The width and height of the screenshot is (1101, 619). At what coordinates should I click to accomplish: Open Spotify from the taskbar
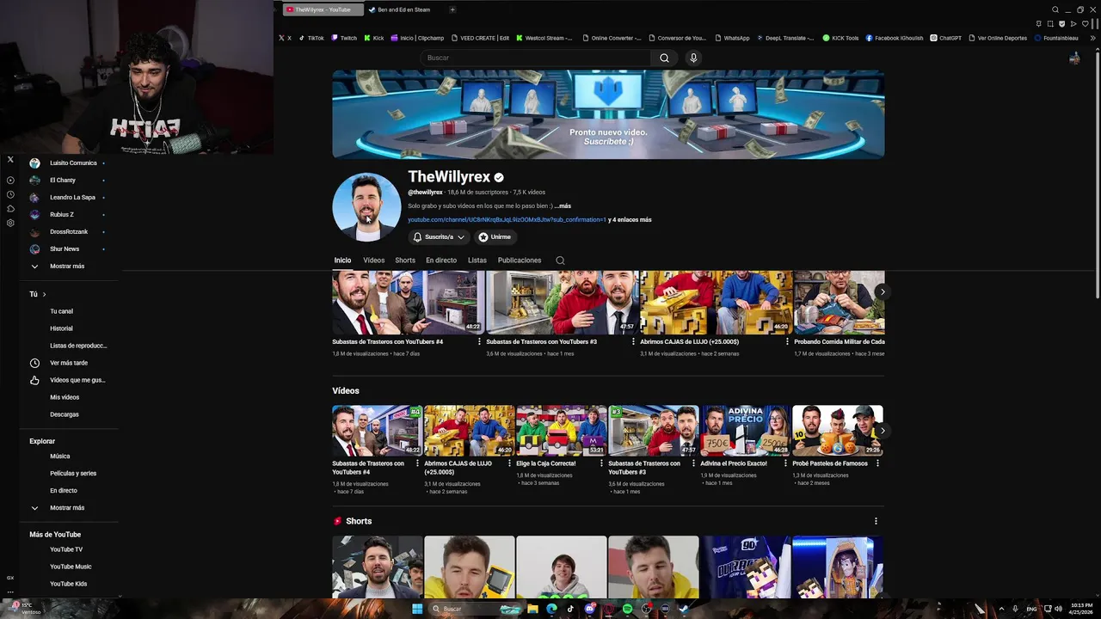coord(627,609)
